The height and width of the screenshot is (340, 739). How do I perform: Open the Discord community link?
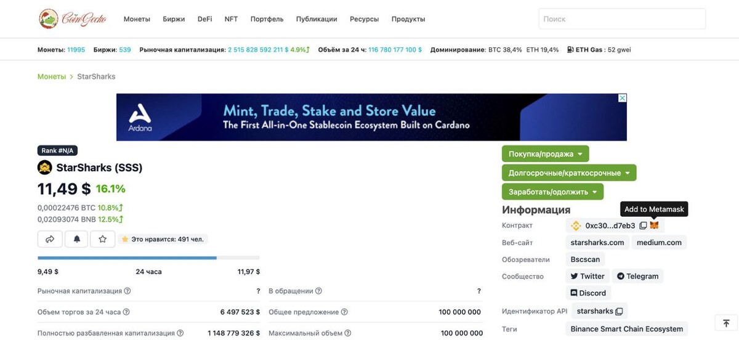(588, 293)
